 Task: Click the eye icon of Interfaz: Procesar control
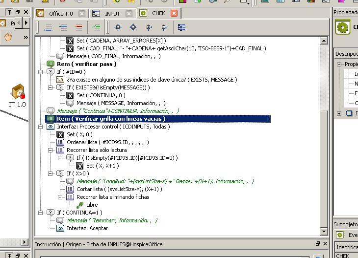coord(51,127)
